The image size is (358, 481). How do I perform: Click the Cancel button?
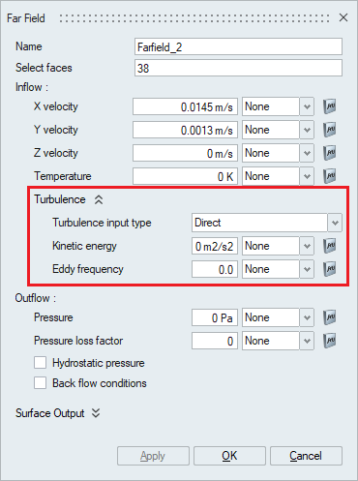(x=306, y=456)
